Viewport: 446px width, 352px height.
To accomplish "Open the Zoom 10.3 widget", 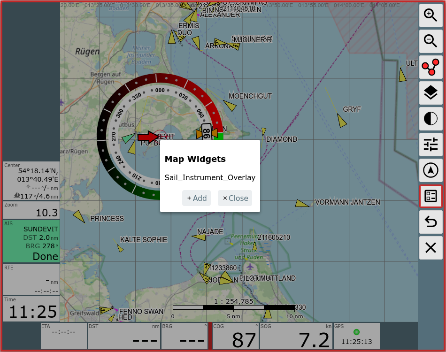I will (x=31, y=210).
